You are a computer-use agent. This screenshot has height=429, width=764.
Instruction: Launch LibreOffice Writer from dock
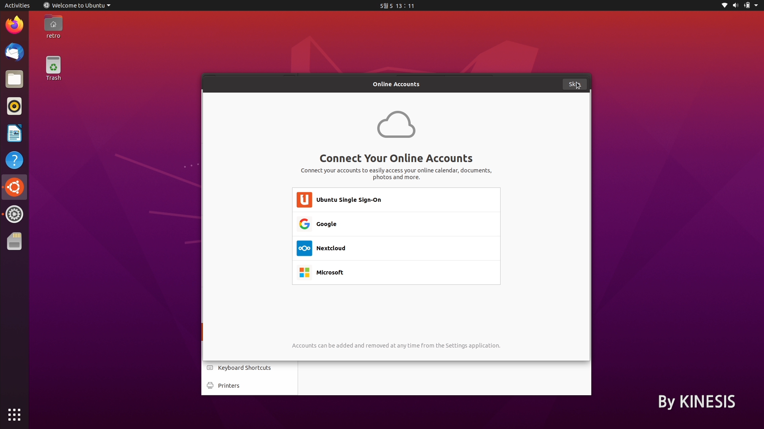tap(14, 133)
